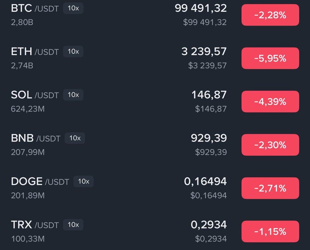
Task: Click the ETH -5,95% change button
Action: (270, 58)
